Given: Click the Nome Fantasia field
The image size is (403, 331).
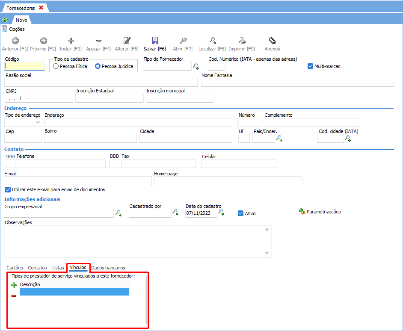Looking at the screenshot, I should [297, 83].
